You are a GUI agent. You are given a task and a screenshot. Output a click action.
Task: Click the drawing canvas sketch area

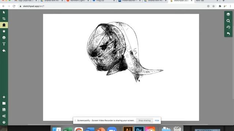[x=121, y=67]
